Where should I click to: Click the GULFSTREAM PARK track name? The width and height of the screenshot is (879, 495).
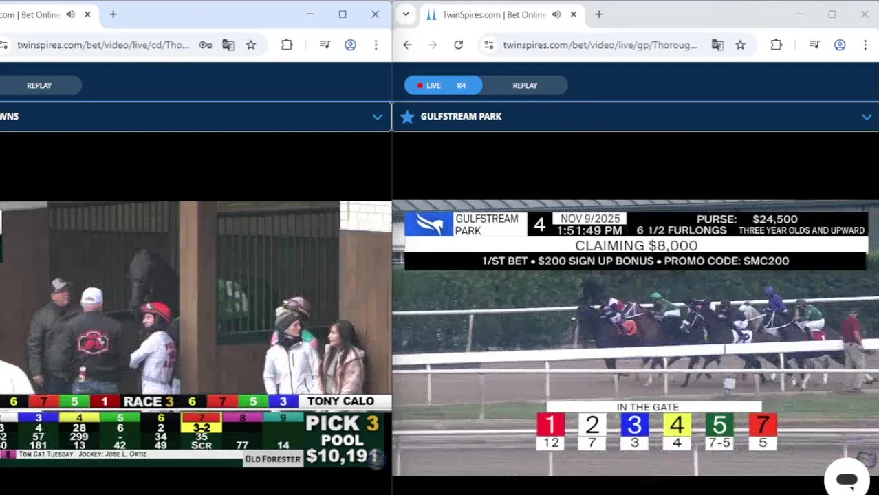[461, 117]
